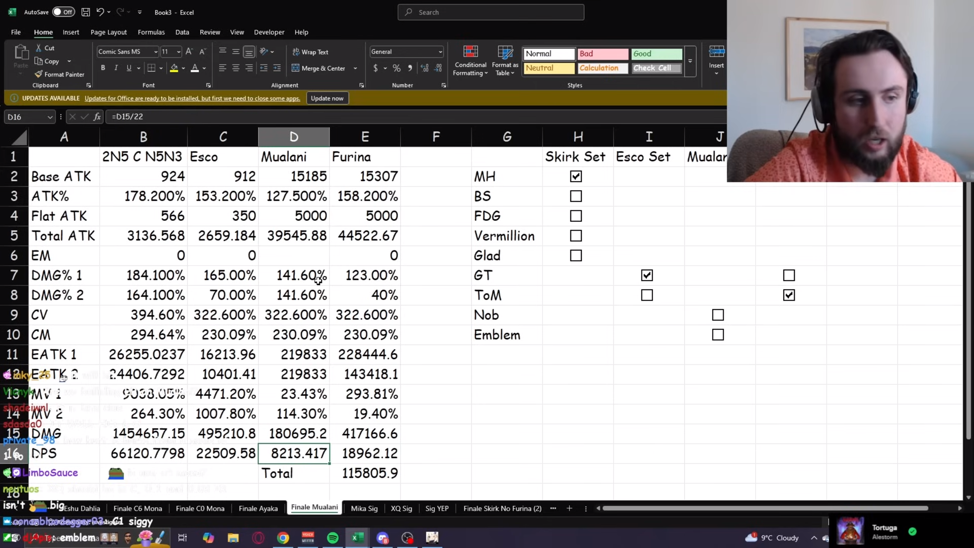Uncheck the GT Esco Set checkbox
Viewport: 974px width, 548px height.
[x=647, y=276]
